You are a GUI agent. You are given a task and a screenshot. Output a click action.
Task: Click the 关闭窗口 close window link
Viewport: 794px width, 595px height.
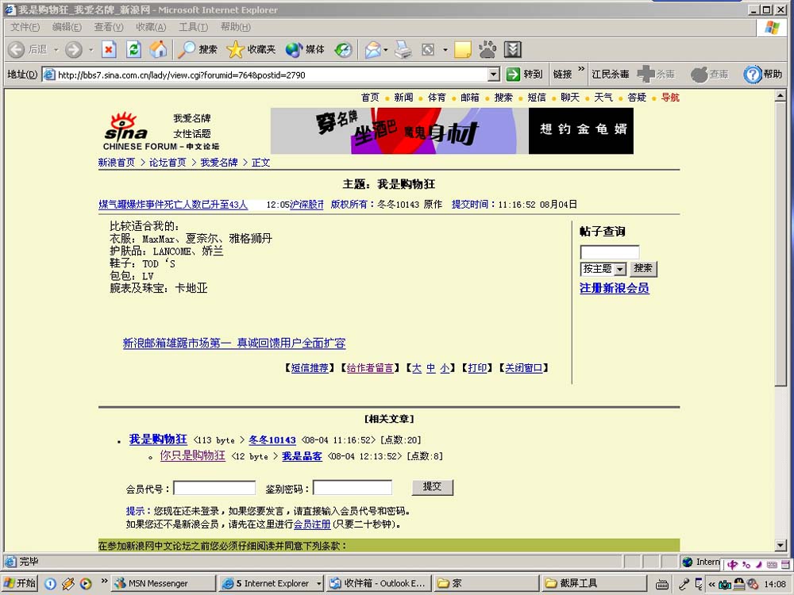click(523, 368)
